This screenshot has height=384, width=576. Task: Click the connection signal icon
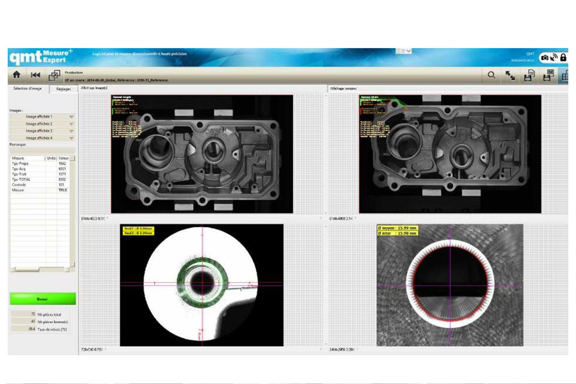[x=554, y=58]
